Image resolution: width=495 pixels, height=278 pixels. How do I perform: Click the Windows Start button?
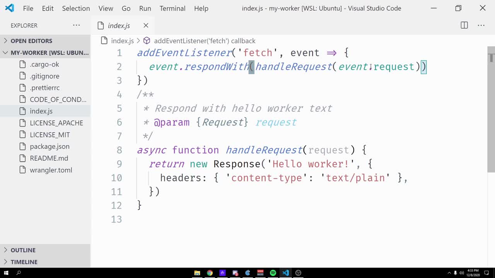tap(6, 273)
